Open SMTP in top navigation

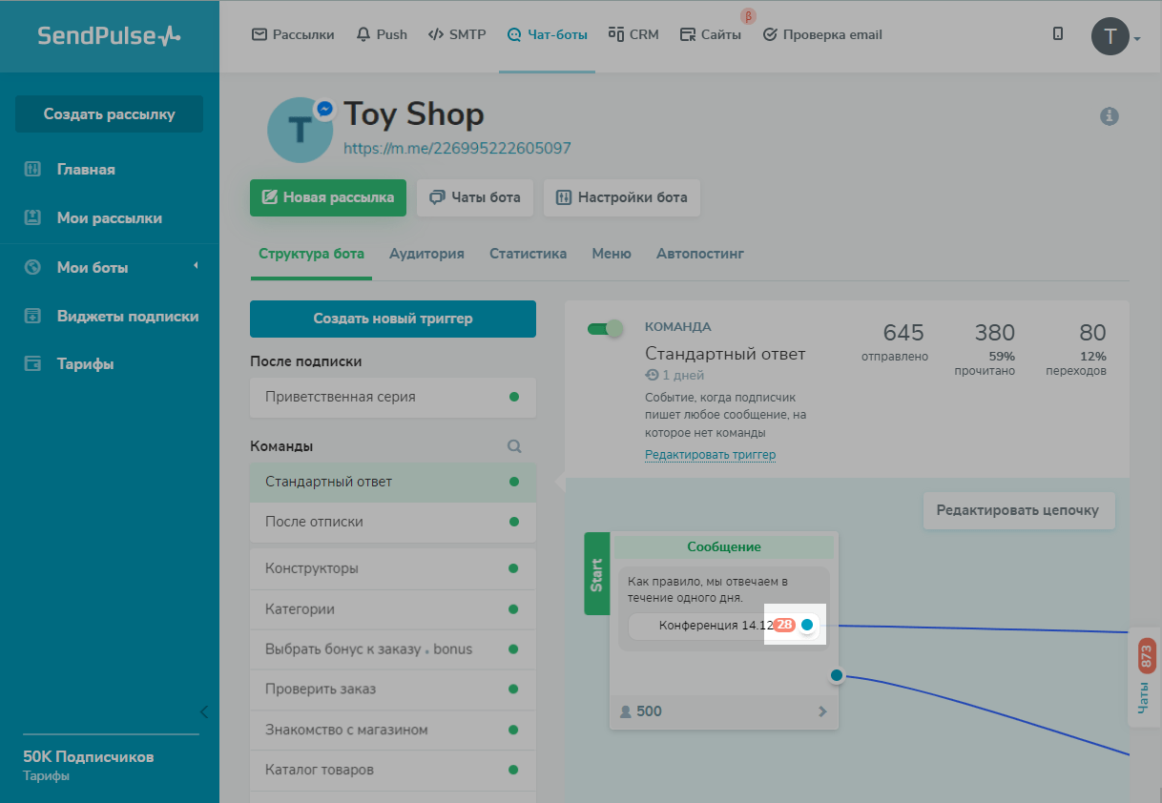tap(456, 34)
